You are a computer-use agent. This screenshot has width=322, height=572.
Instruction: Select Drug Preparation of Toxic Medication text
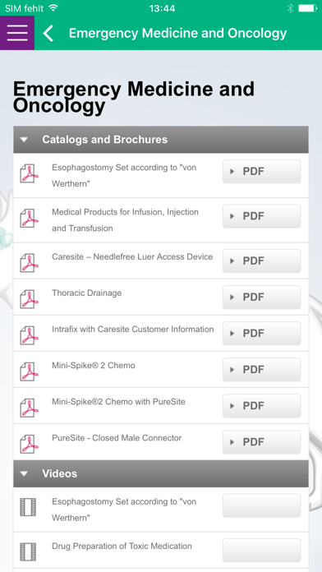click(122, 546)
